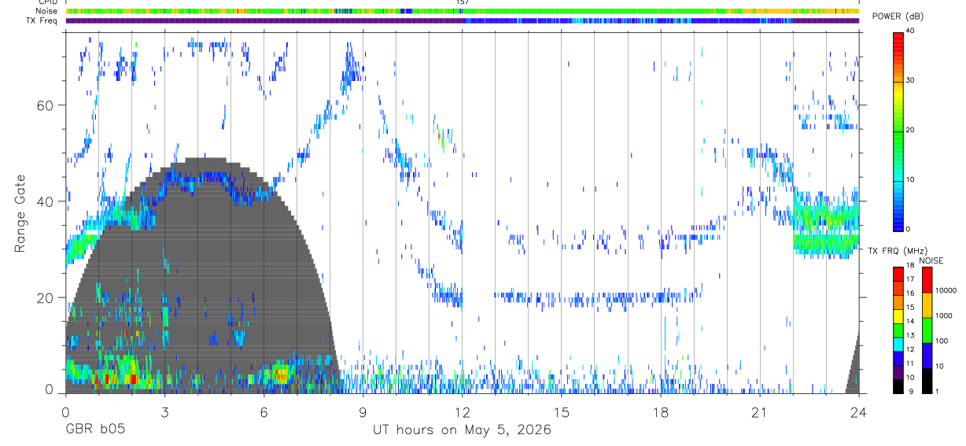Click hour 6 on the UT hours axis

264,411
